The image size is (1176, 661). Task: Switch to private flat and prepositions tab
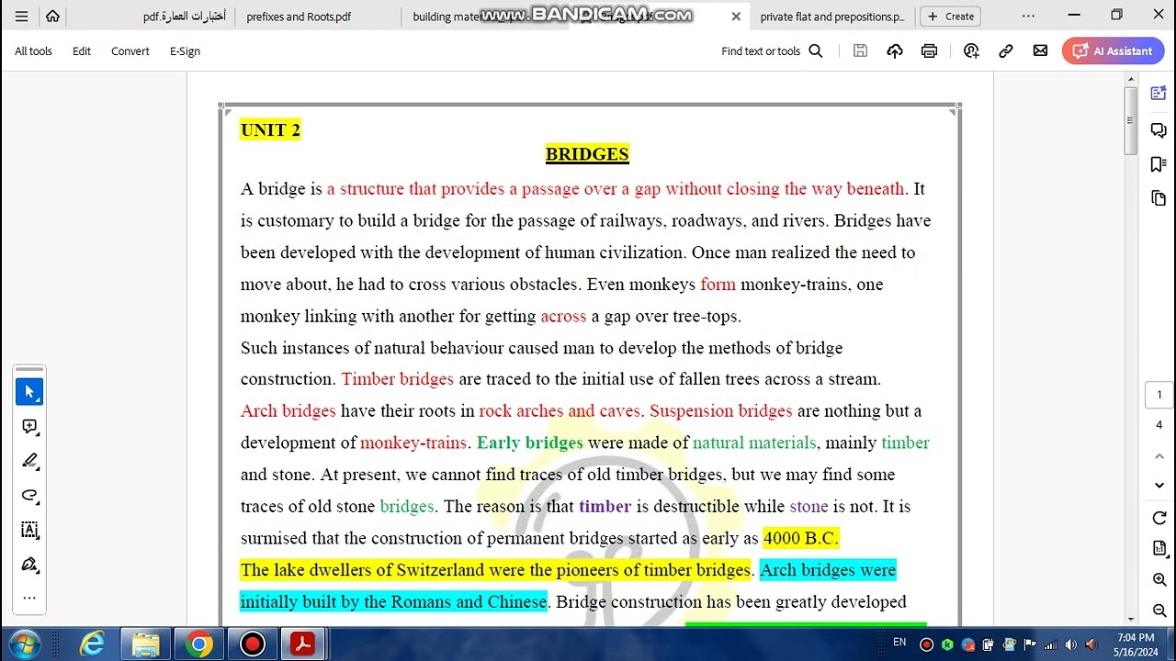[x=832, y=17]
